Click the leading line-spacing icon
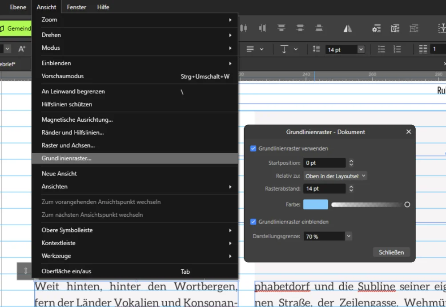This screenshot has height=307, width=446. 316,49
